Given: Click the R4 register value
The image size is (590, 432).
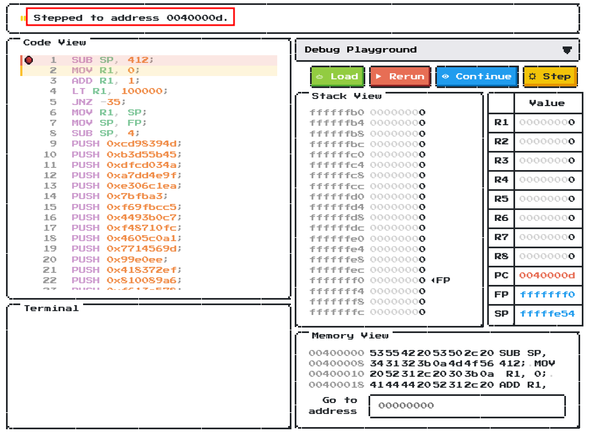Looking at the screenshot, I should point(547,180).
